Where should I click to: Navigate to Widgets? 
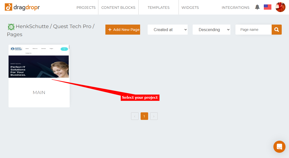(190, 8)
